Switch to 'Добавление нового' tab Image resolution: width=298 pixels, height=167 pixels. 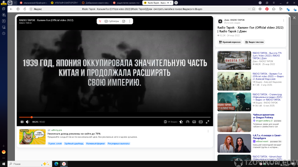(95, 3)
